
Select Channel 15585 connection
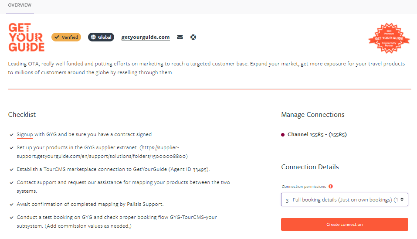317,134
